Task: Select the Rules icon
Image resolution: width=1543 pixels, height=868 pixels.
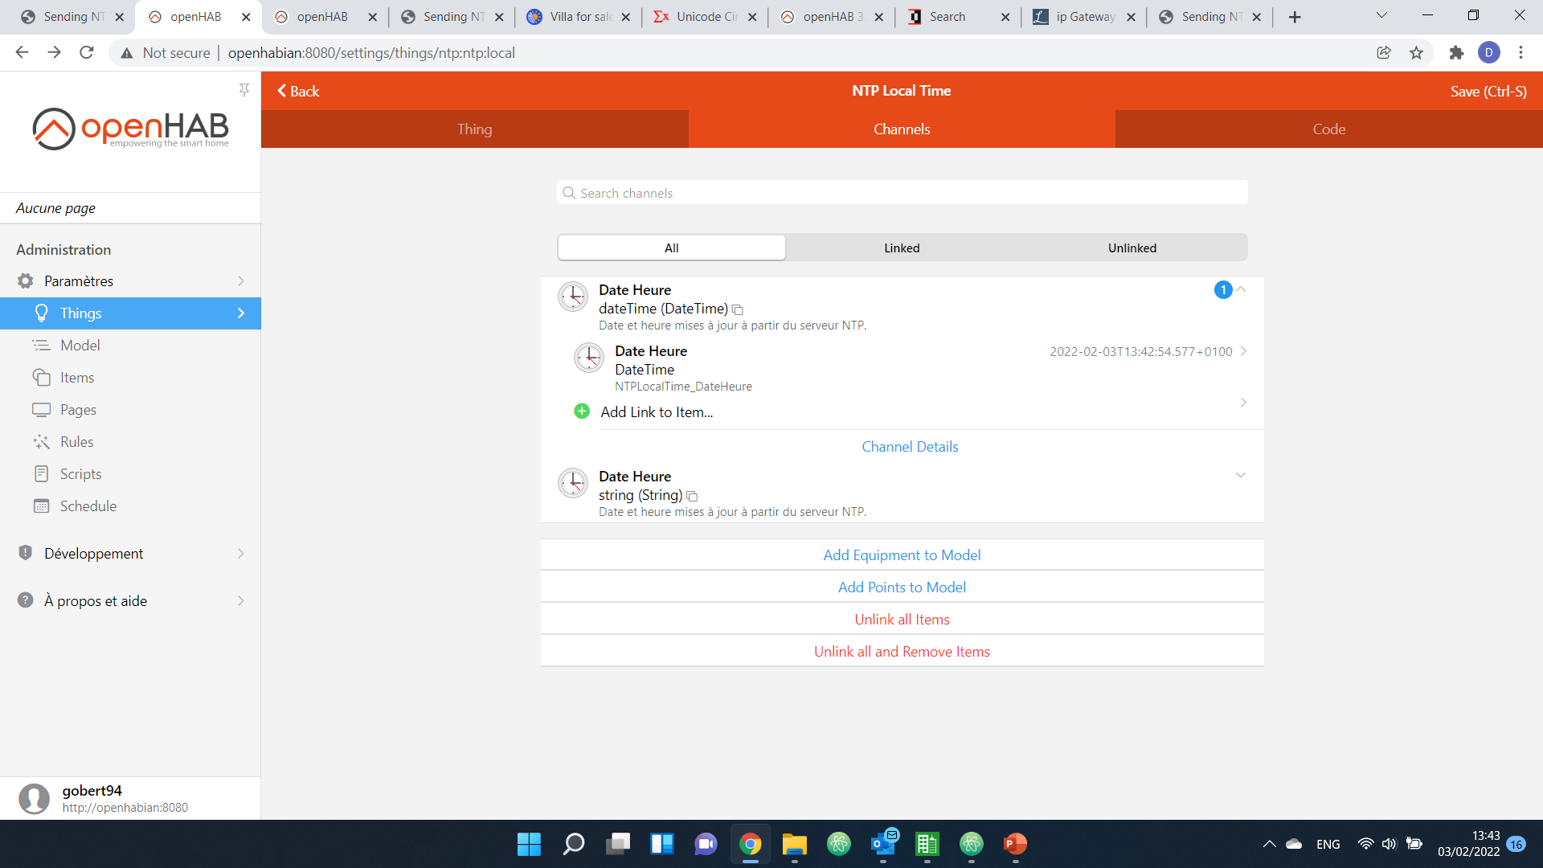Action: click(42, 441)
